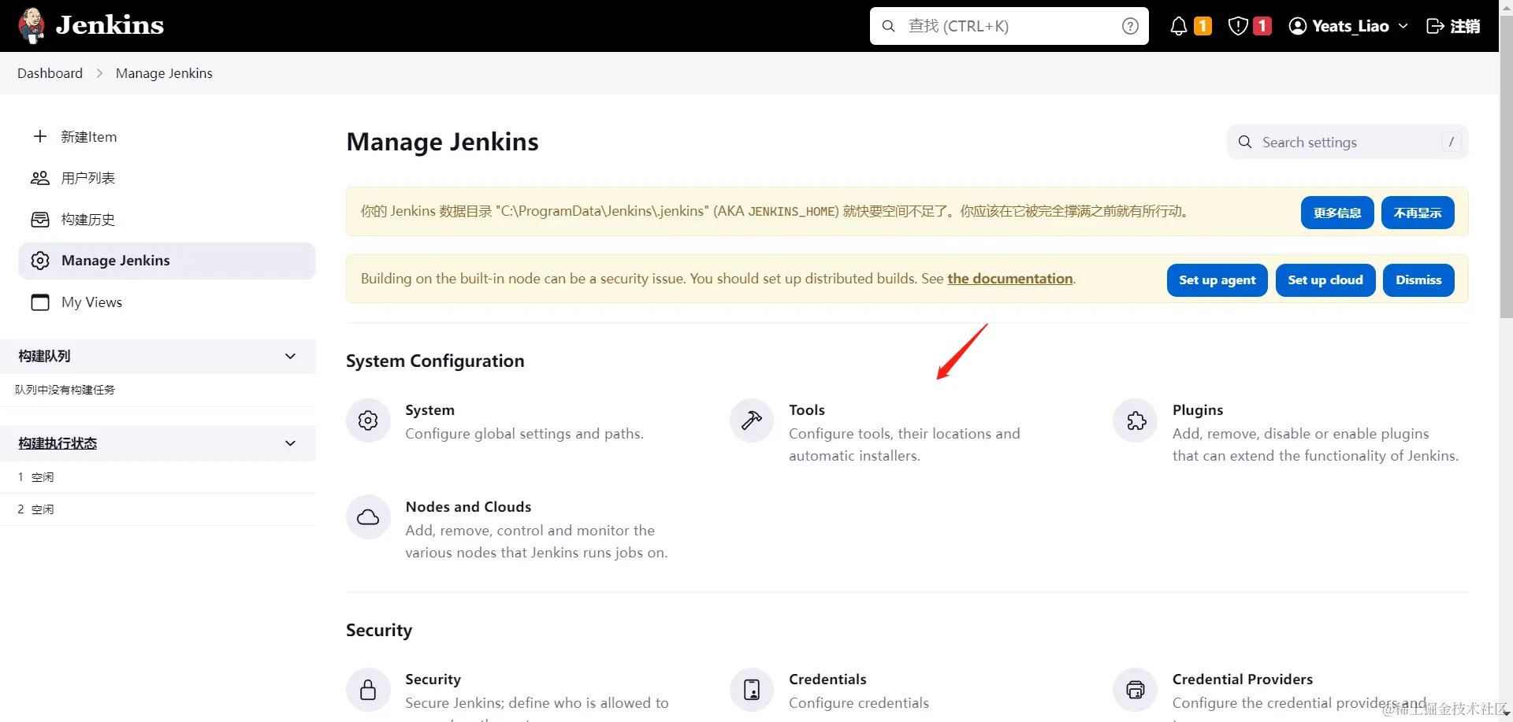This screenshot has height=722, width=1513.
Task: Click the breadcrumb arrow after Dashboard
Action: 99,73
